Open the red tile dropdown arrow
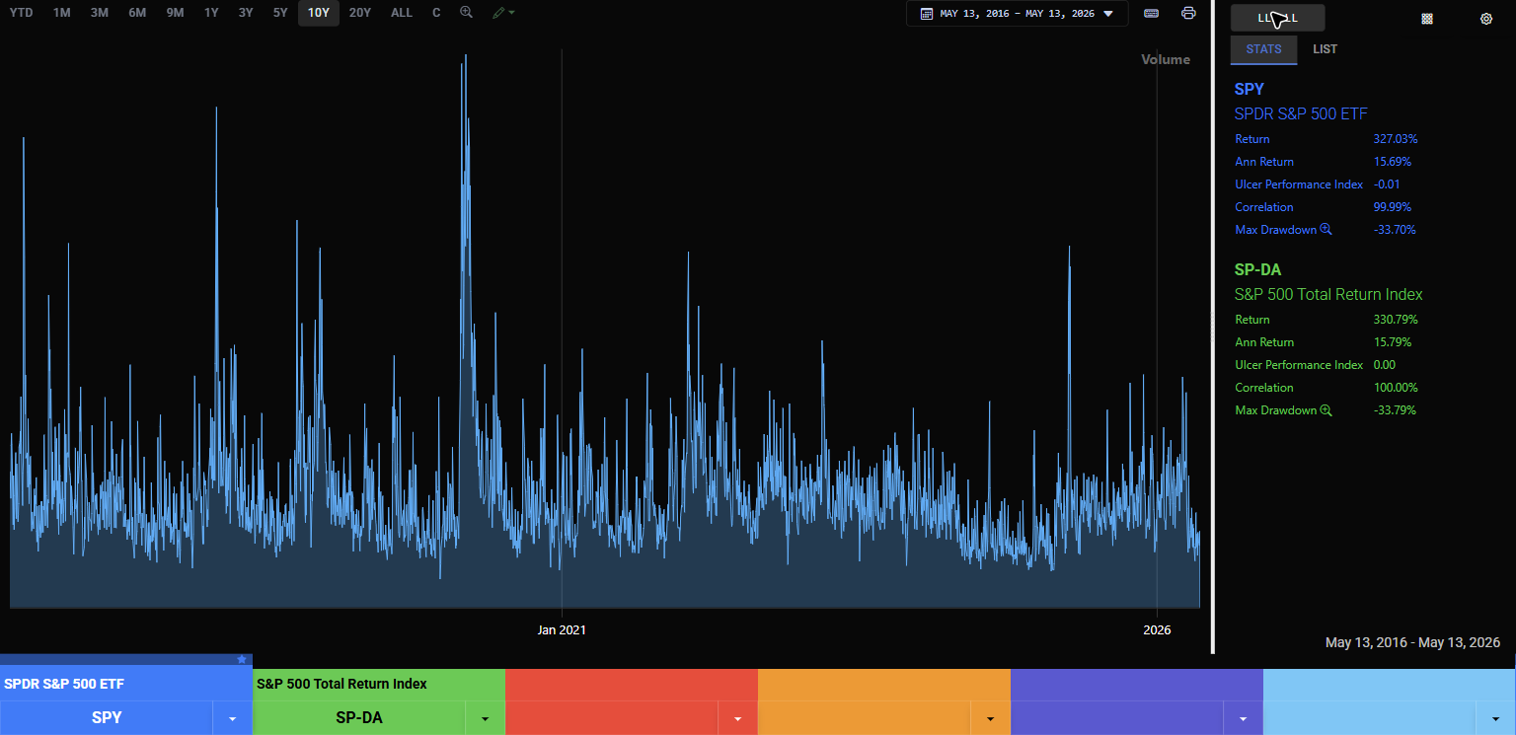Viewport: 1516px width, 735px height. [738, 718]
